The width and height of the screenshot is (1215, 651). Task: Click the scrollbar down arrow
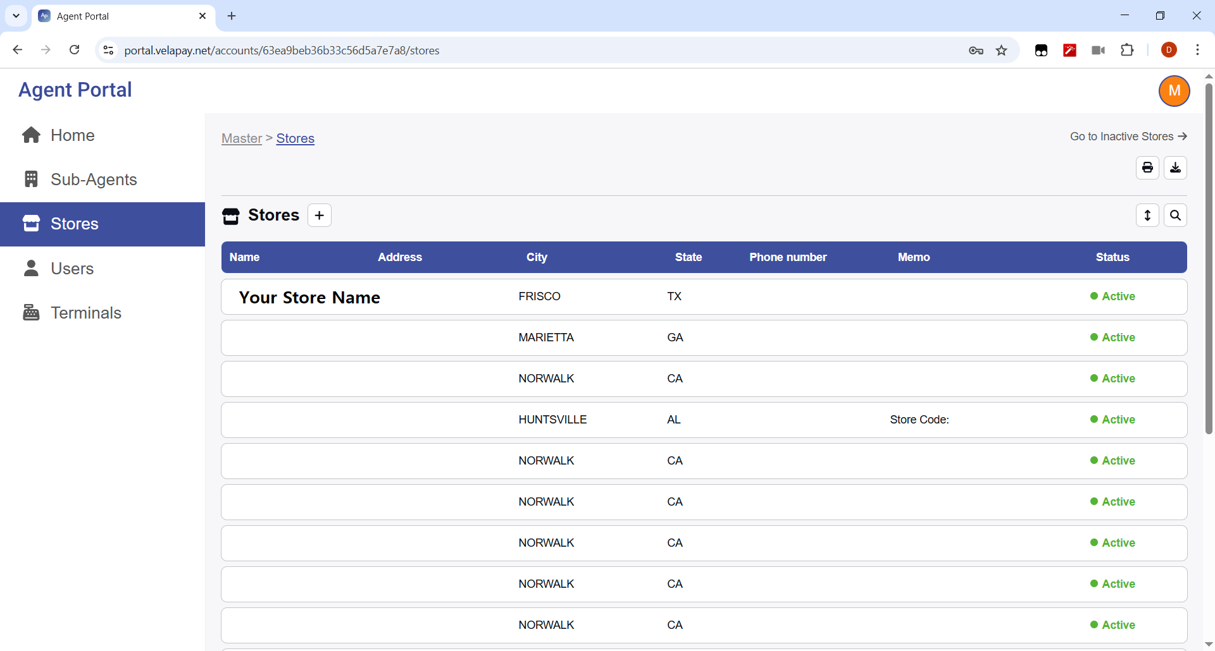click(1209, 644)
